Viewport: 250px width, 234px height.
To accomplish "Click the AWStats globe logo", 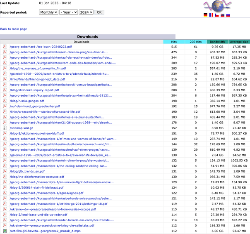I will pyautogui.click(x=217, y=6).
